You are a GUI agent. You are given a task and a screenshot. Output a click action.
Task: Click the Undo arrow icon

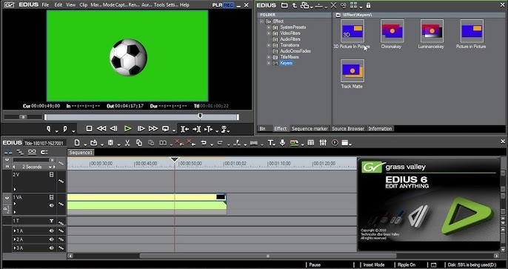point(204,142)
